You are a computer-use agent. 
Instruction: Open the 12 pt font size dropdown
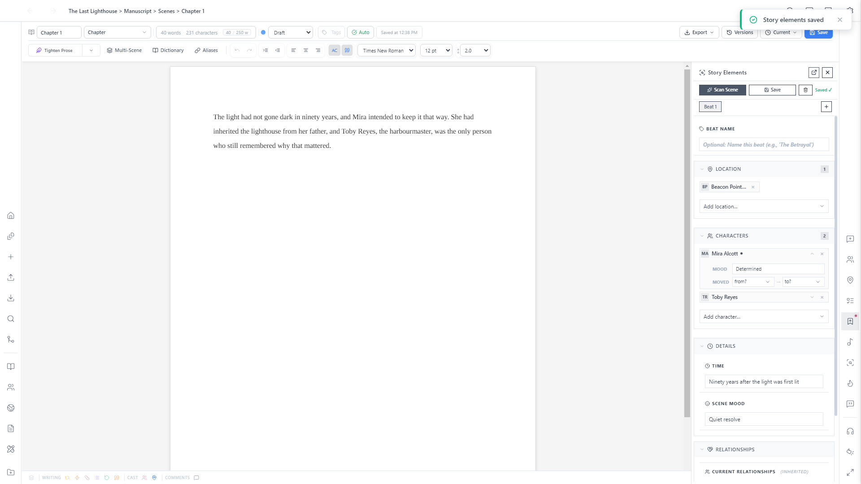coord(436,50)
